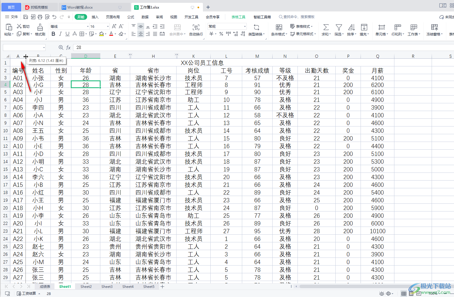454x297 pixels.
Task: Click the Redo arrow icon
Action: coord(62,17)
